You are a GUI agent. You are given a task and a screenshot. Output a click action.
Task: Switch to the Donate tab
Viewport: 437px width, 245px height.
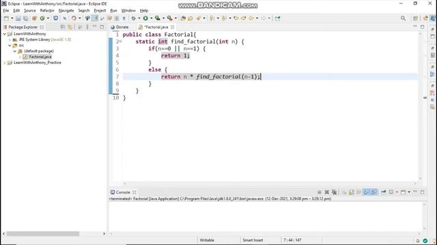[x=119, y=27]
